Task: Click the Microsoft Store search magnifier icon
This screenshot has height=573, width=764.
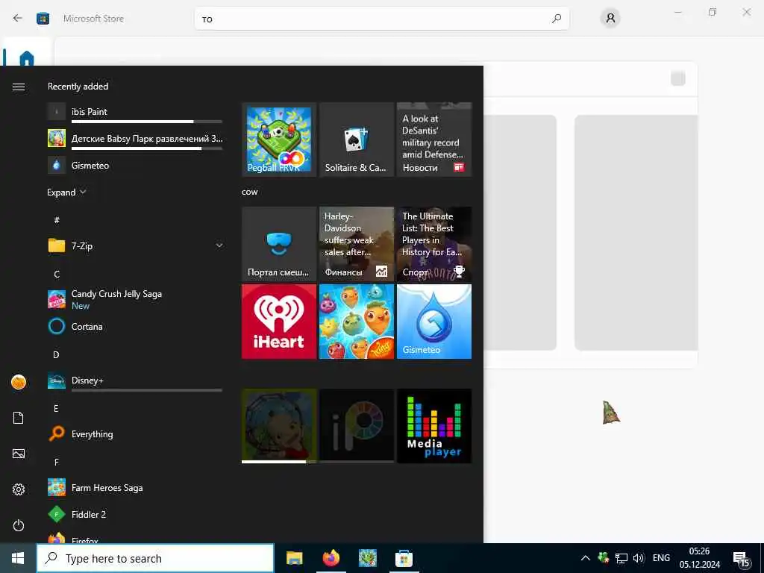Action: click(x=557, y=19)
